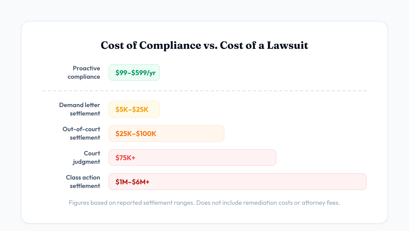
Task: Click the "Court judgment" row label
Action: pyautogui.click(x=87, y=157)
